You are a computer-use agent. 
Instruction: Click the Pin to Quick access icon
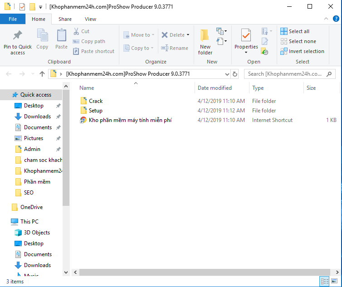17,35
